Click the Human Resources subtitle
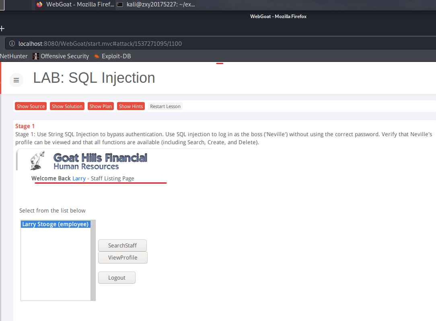The height and width of the screenshot is (321, 436). tap(86, 166)
